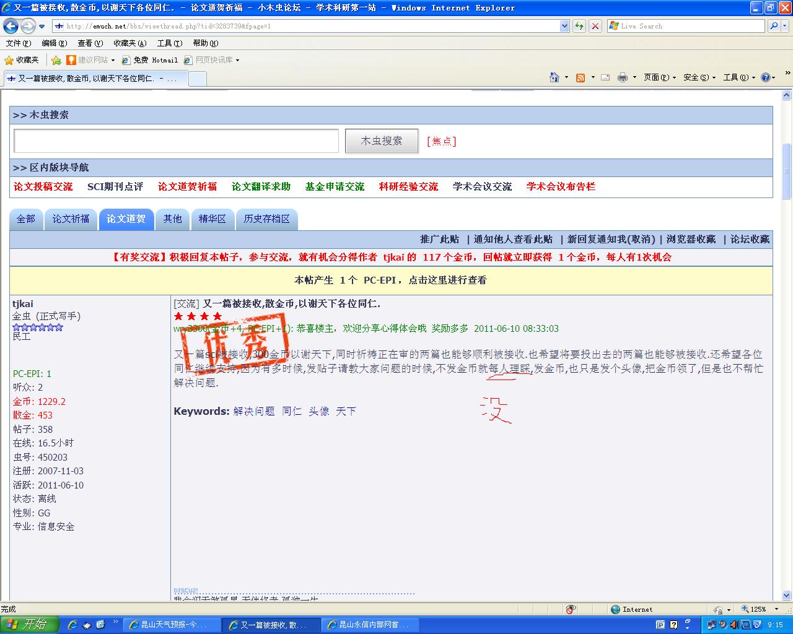Open the 工具(O) command bar dropdown
The image size is (793, 634).
[740, 77]
